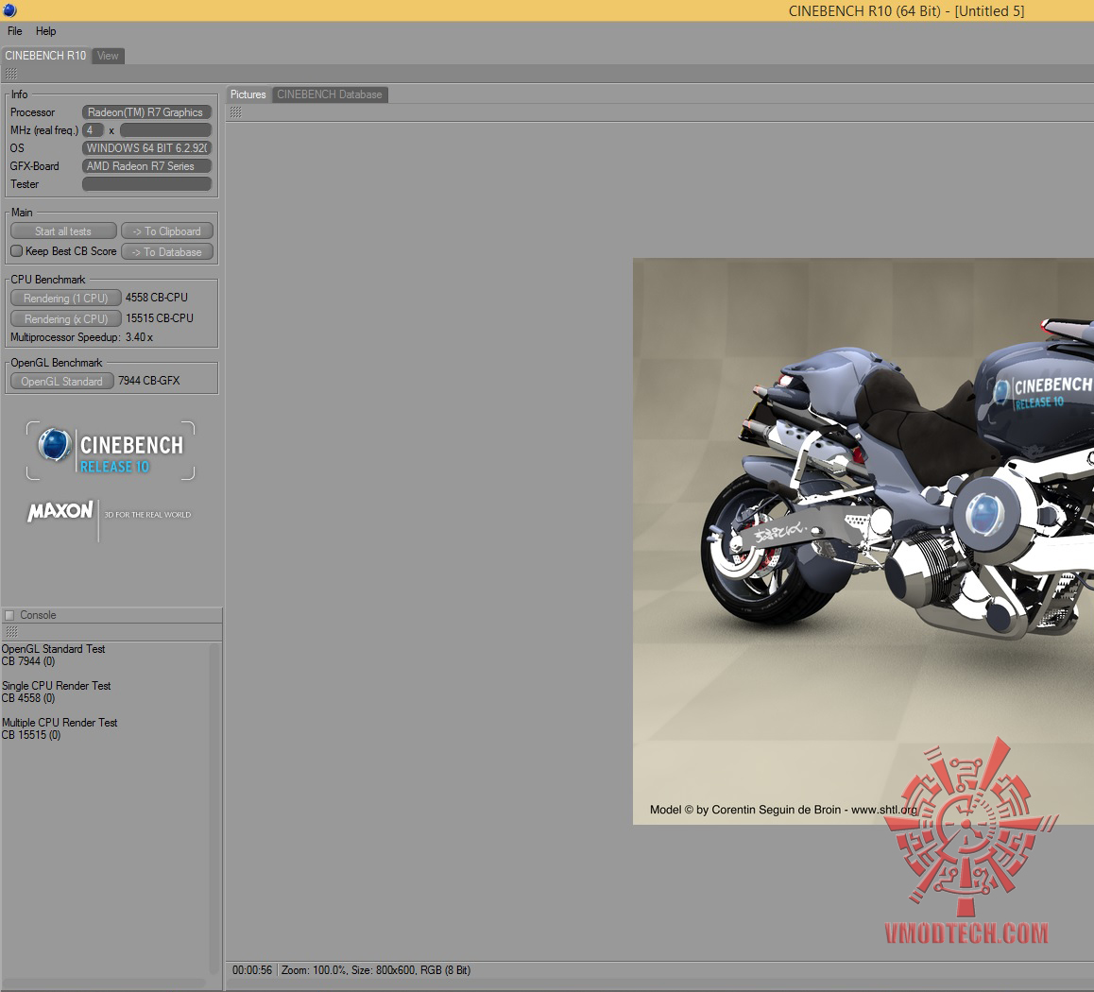Image resolution: width=1094 pixels, height=992 pixels.
Task: Click the rendered motorcycle picture
Action: pyautogui.click(x=863, y=541)
